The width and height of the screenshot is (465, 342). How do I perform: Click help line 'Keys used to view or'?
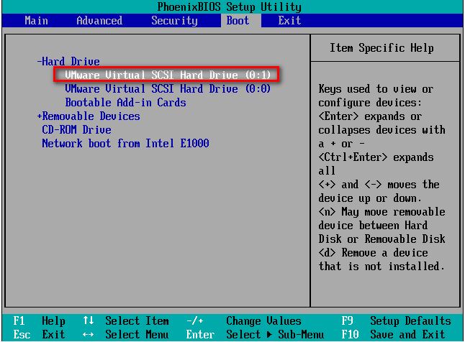click(376, 88)
